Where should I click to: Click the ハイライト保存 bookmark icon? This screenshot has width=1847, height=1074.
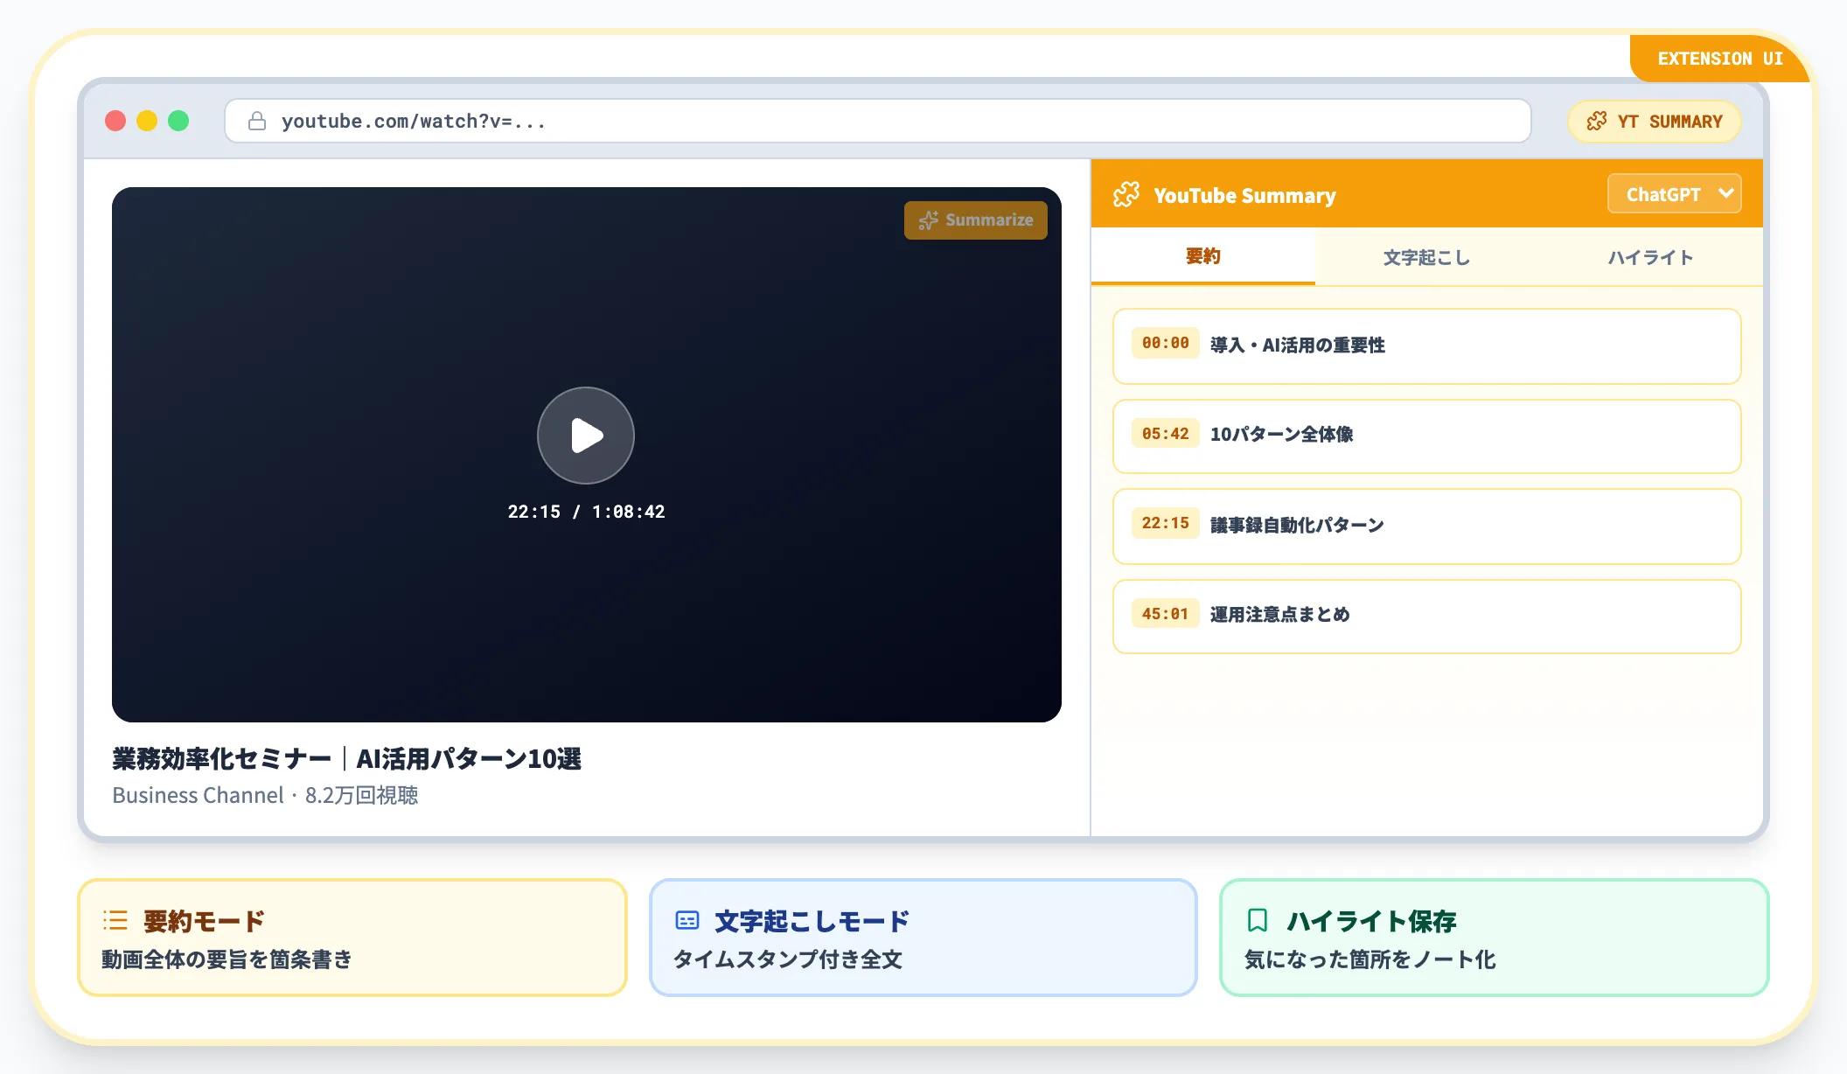pos(1258,920)
